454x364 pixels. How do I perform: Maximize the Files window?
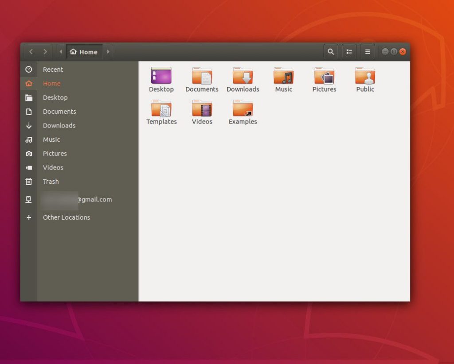click(394, 52)
